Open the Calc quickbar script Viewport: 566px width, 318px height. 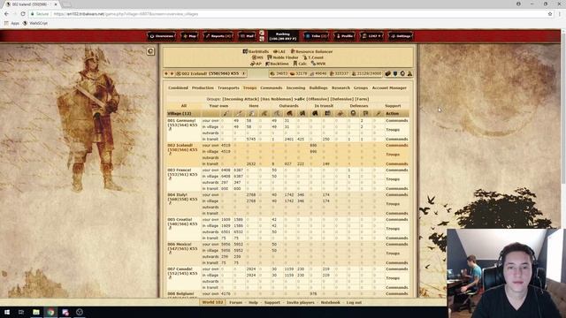[300, 64]
